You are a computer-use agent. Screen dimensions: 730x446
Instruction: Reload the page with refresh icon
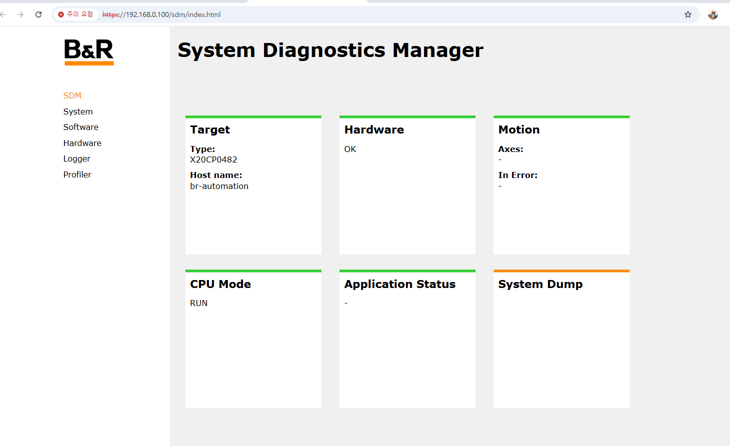point(38,14)
